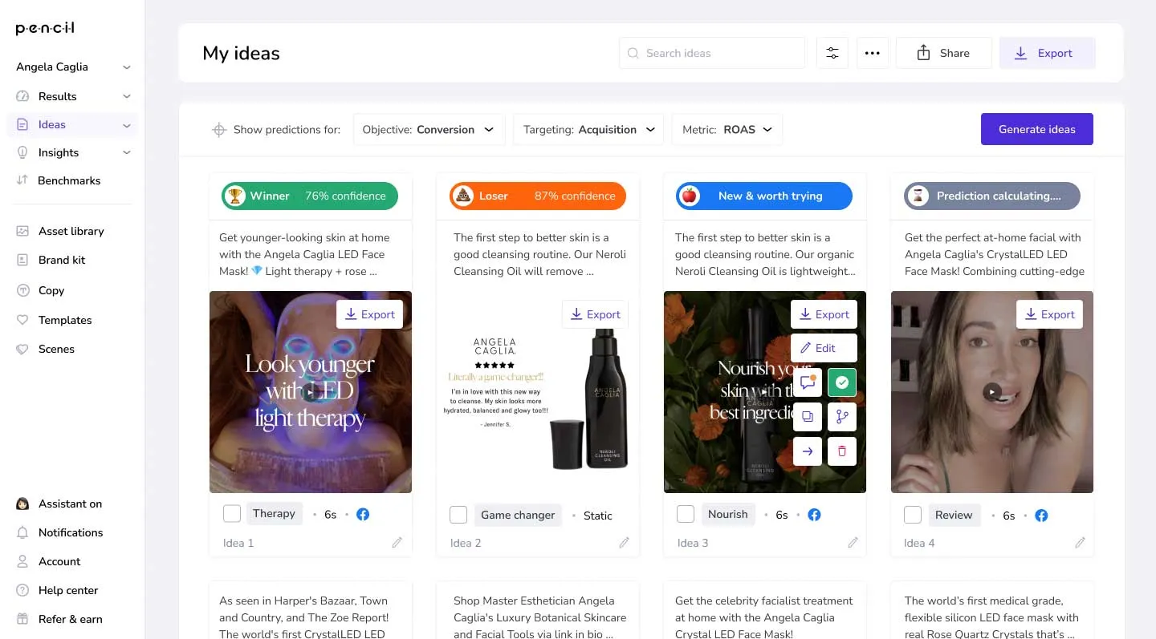The width and height of the screenshot is (1156, 639).
Task: Click the Facebook icon on the Nourish idea
Action: coord(814,515)
